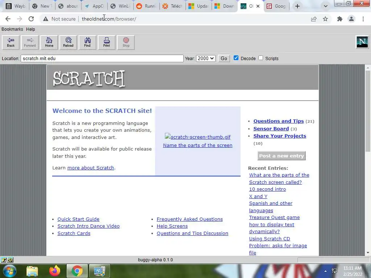Open Find with the binoculars icon

pyautogui.click(x=87, y=43)
